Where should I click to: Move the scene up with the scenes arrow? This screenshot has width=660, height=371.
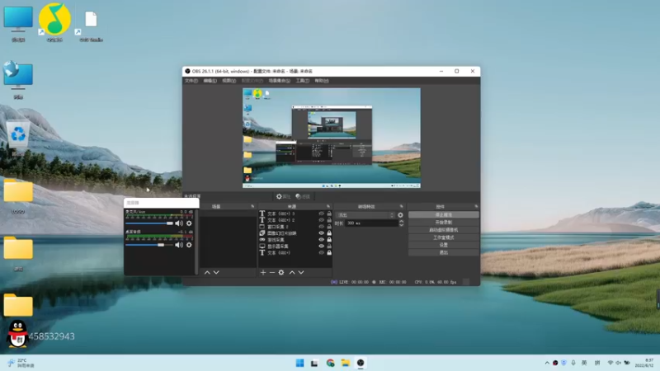click(x=207, y=273)
